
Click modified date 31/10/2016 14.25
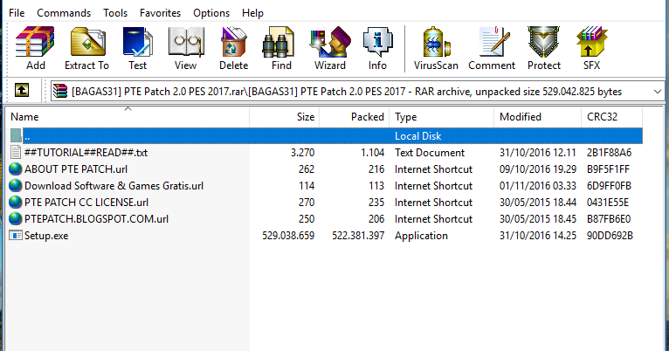click(x=538, y=236)
